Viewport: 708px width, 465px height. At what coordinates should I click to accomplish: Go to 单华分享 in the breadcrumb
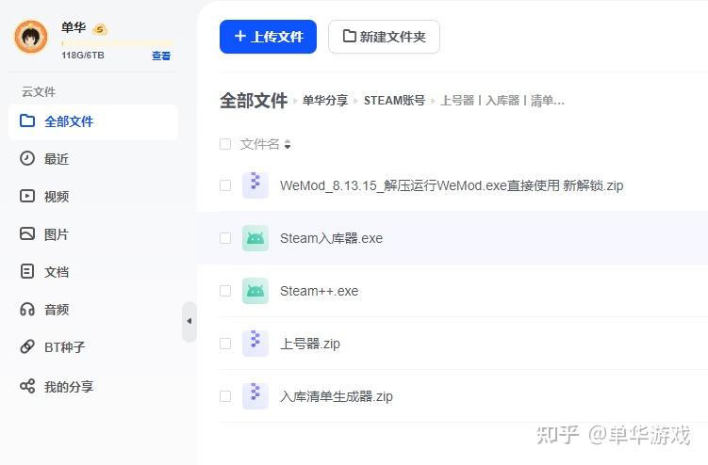(x=325, y=100)
